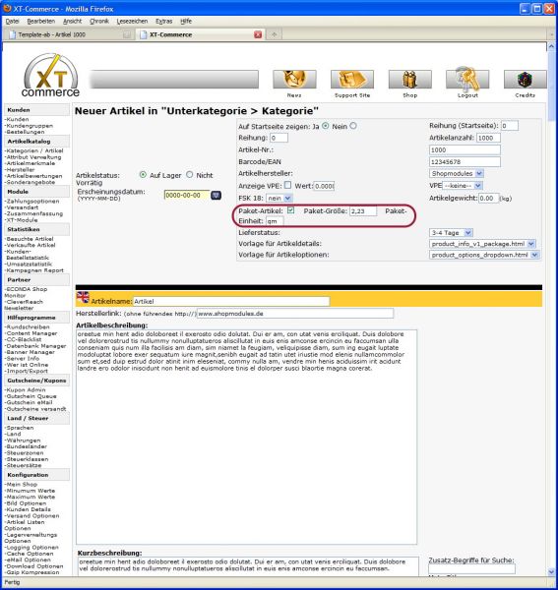The height and width of the screenshot is (590, 558).
Task: Open the FSK 18 dropdown
Action: coord(279,198)
